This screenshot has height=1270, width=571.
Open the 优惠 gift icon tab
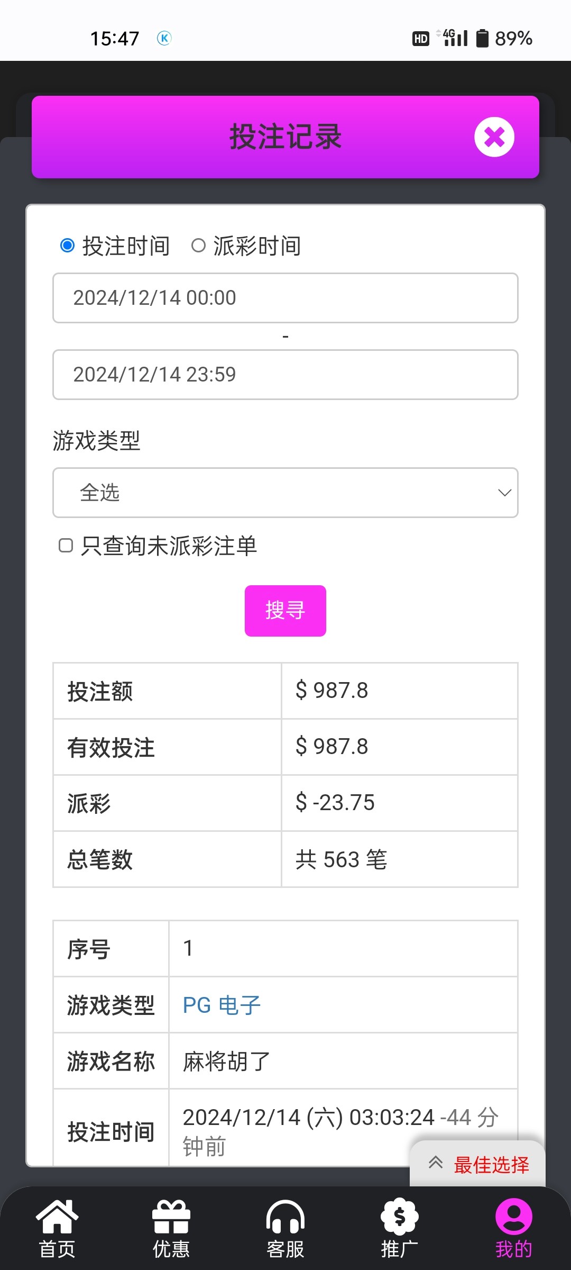(x=171, y=1217)
